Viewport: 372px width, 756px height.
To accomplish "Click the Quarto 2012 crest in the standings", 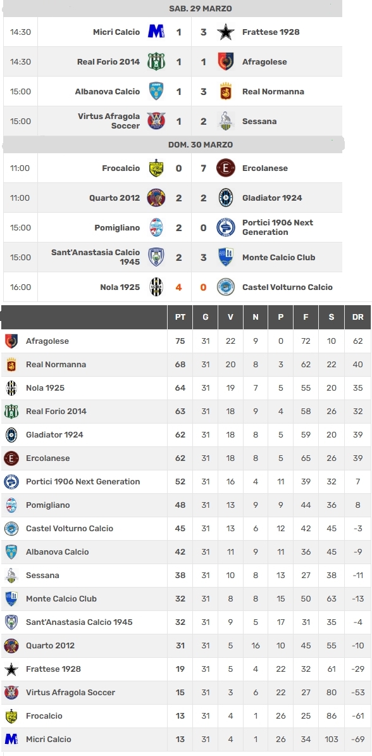I will 11,646.
